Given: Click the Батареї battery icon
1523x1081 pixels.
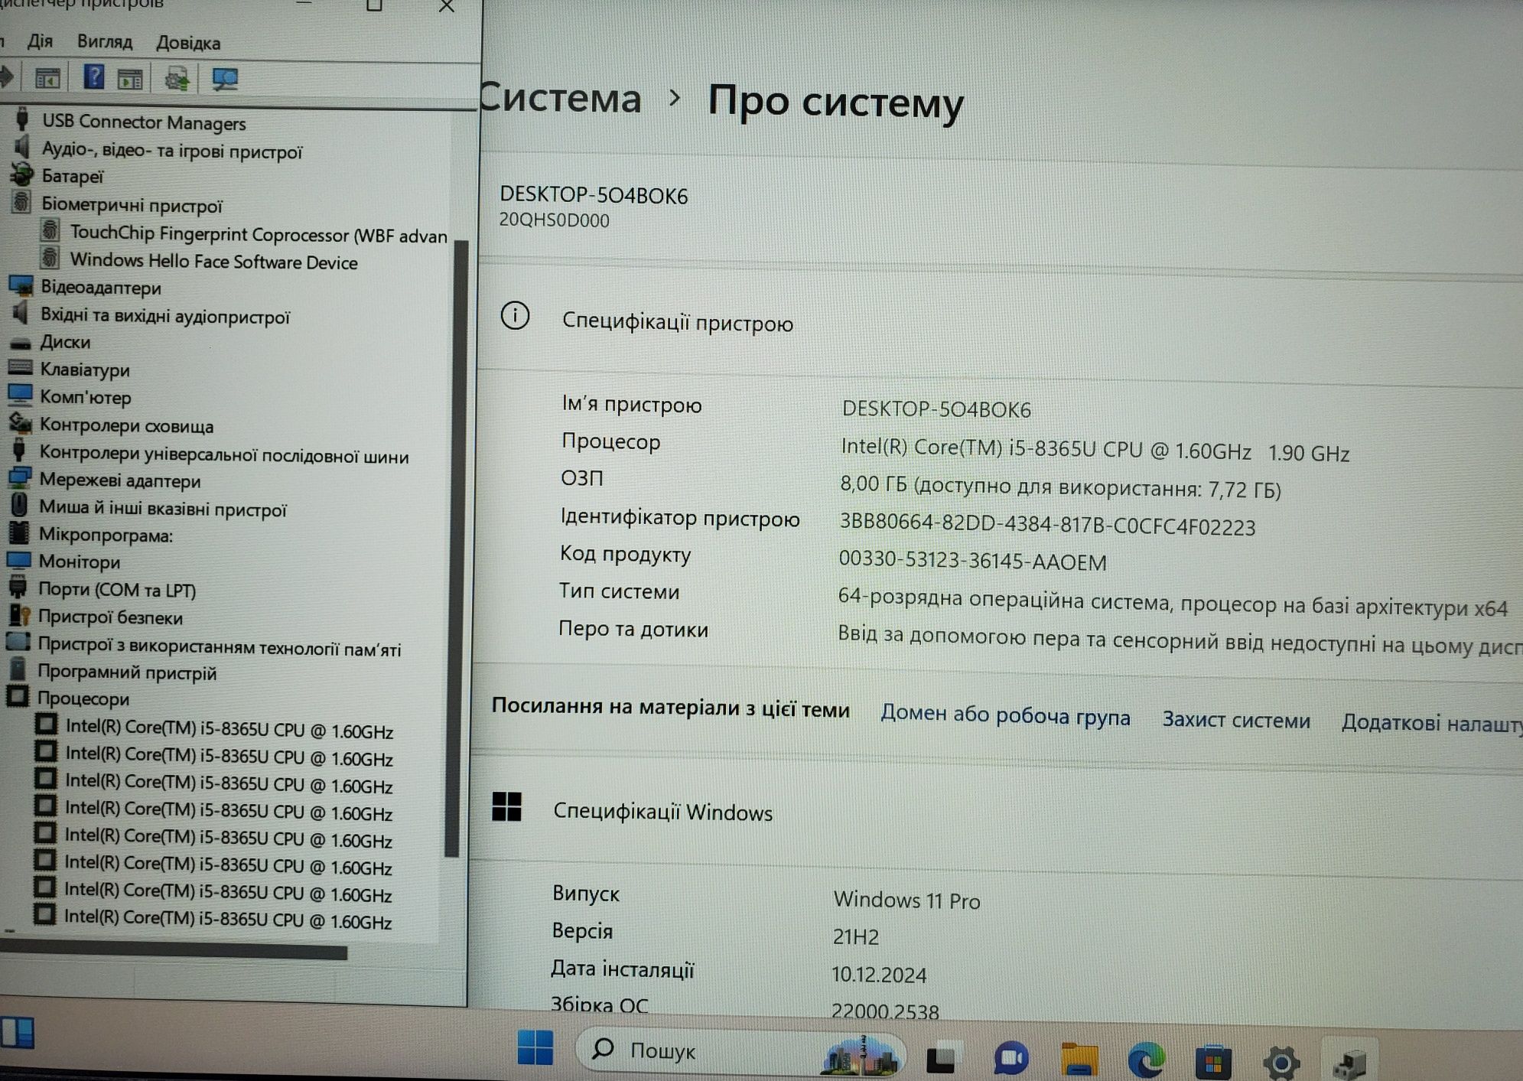Looking at the screenshot, I should pos(21,175).
